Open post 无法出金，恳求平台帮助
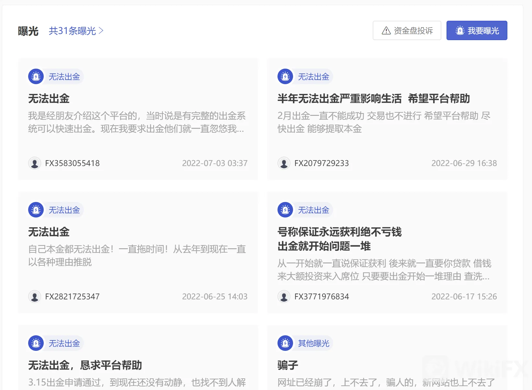Image resolution: width=532 pixels, height=390 pixels. tap(85, 365)
